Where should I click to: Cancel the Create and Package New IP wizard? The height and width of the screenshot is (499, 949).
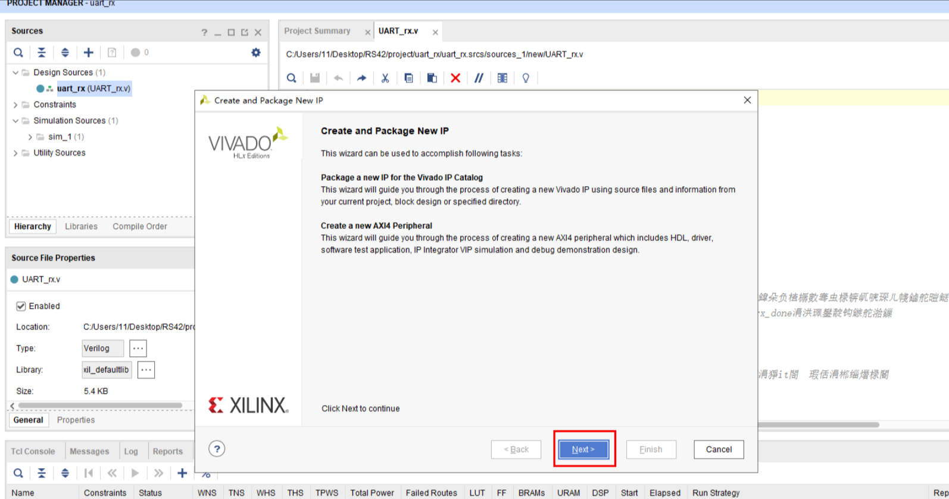[719, 450]
